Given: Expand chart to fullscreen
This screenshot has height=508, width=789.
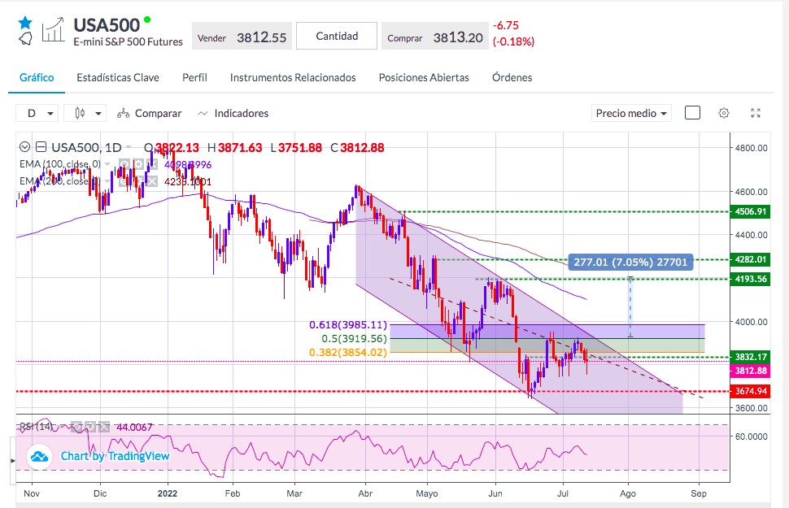Looking at the screenshot, I should [756, 113].
